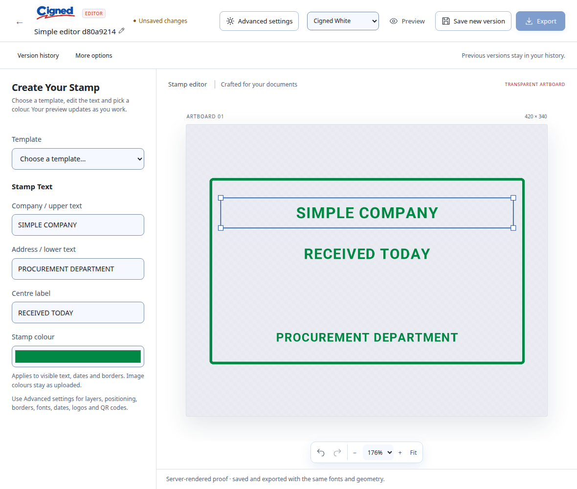Viewport: 577px width, 489px height.
Task: Edit the Company / upper text field
Action: click(x=78, y=225)
